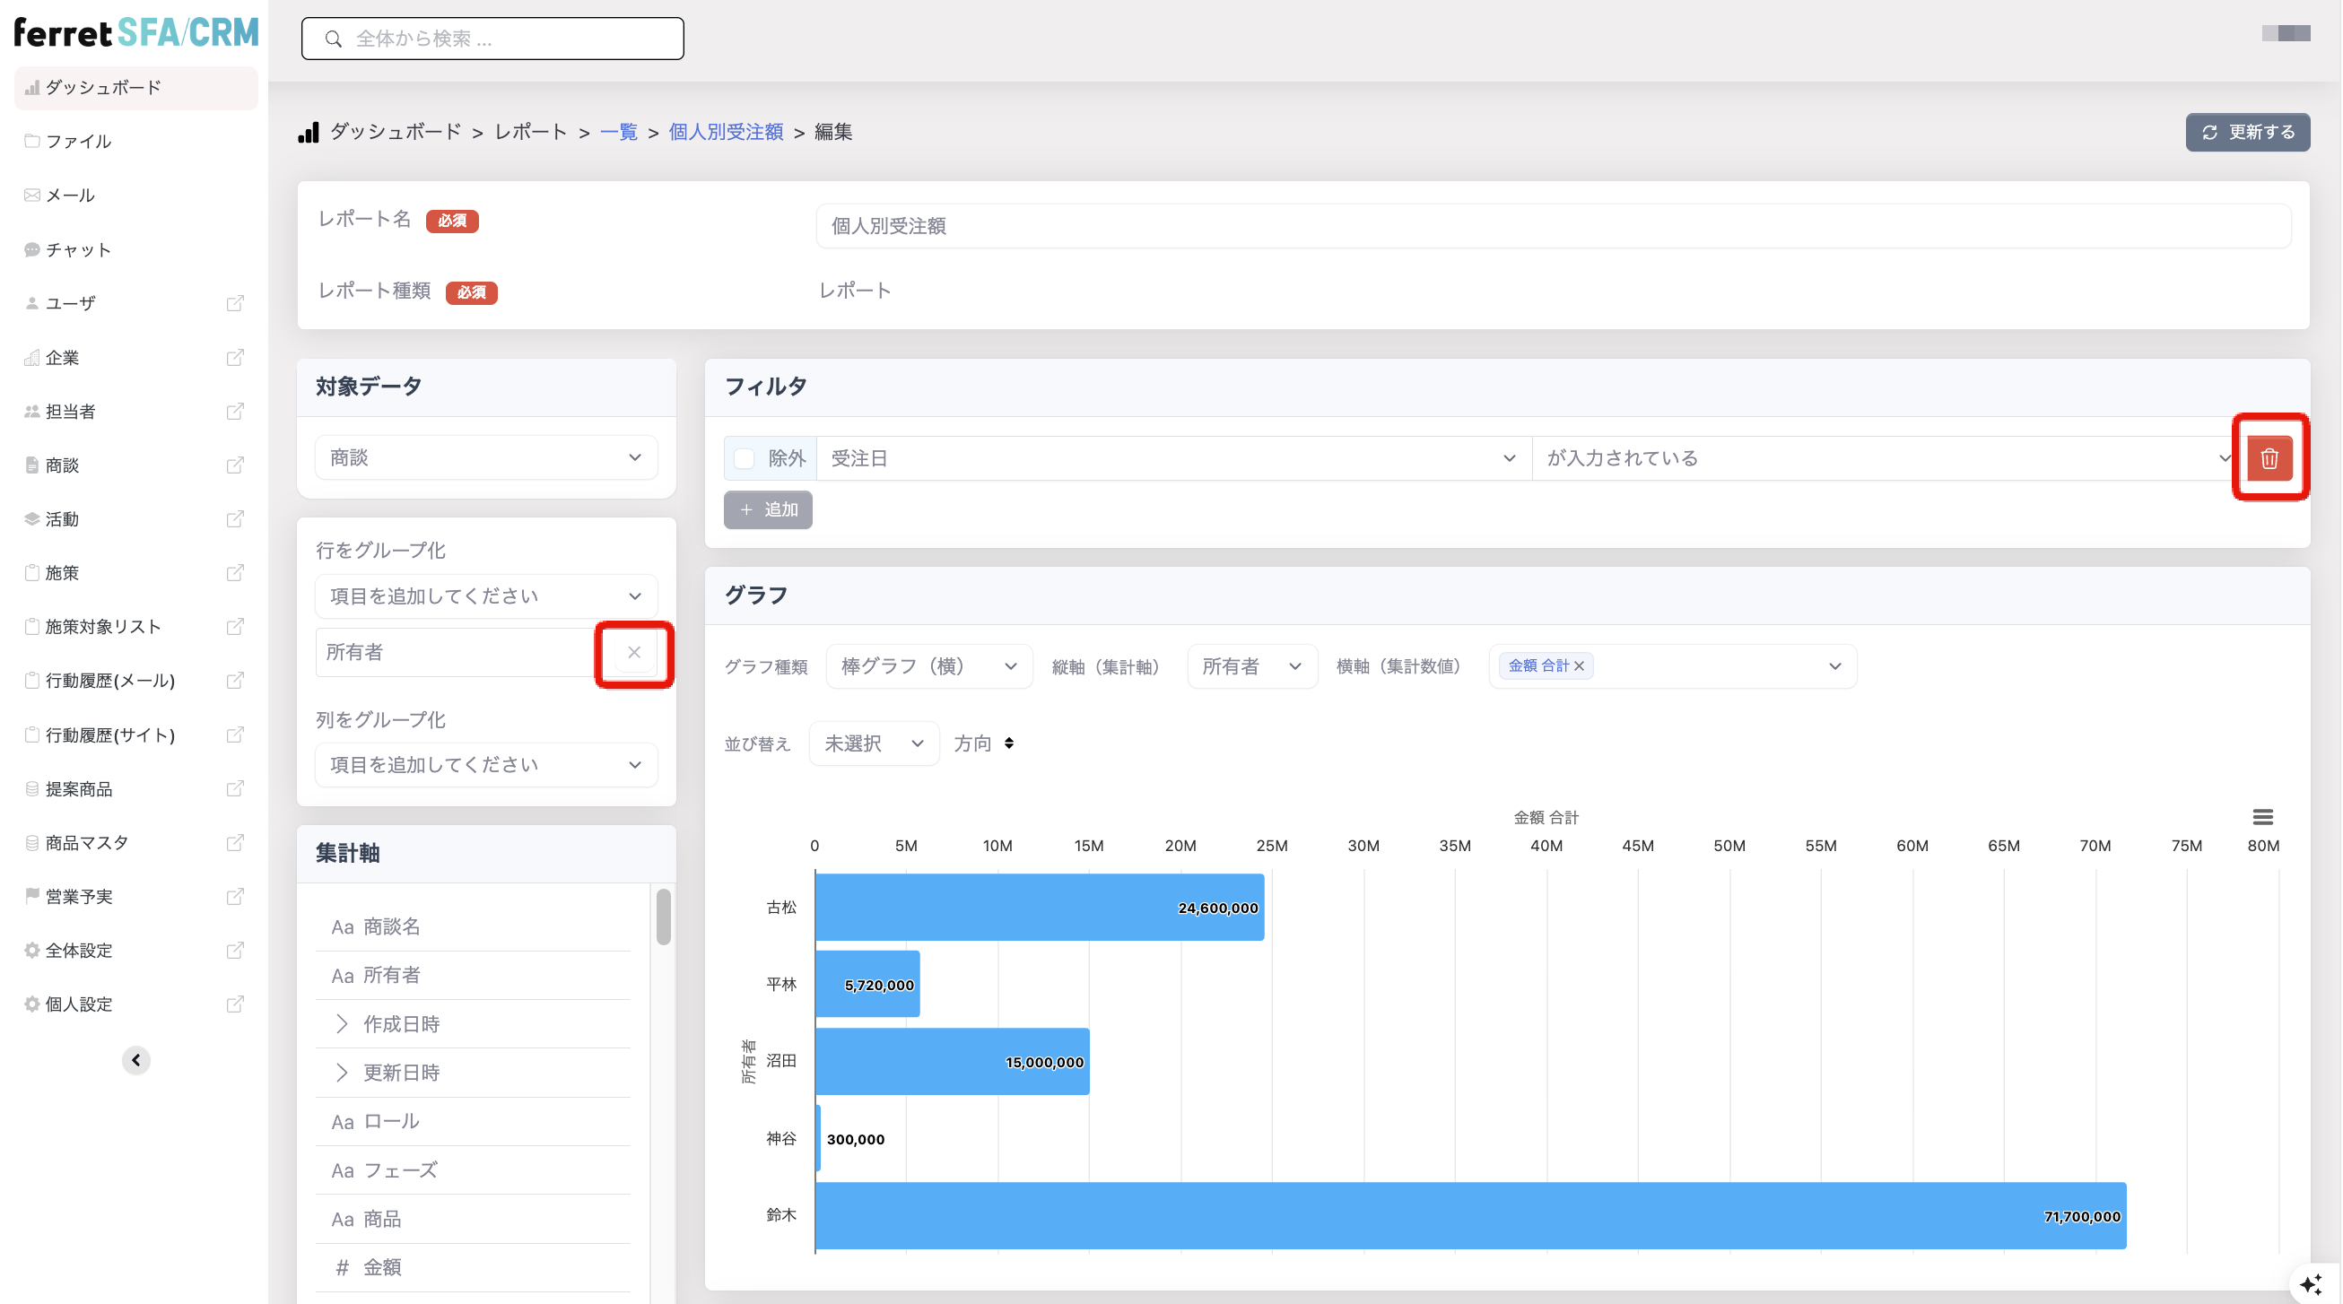Open the 列をグループ化 item dropdown
The image size is (2343, 1304).
pos(485,765)
